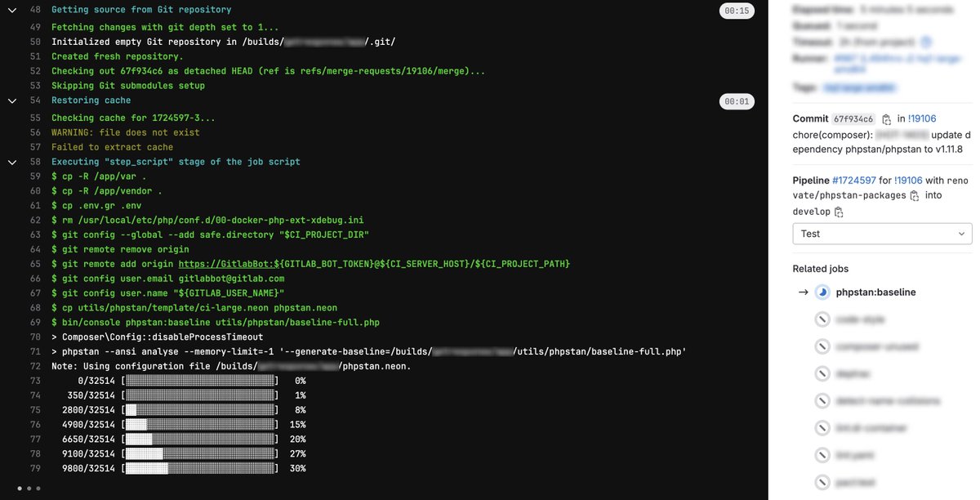This screenshot has width=980, height=500.
Task: Click the 6650/32514 progress line at 20%
Action: (x=184, y=440)
